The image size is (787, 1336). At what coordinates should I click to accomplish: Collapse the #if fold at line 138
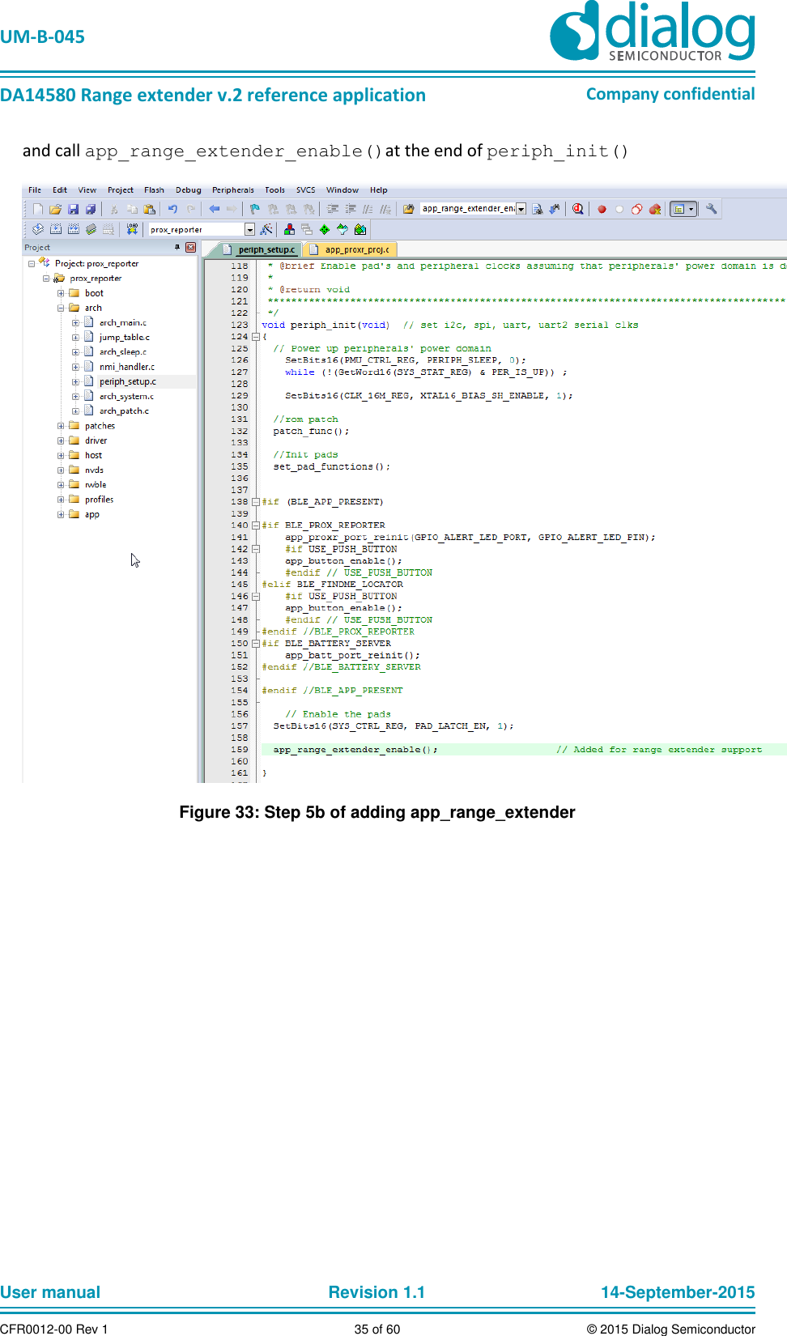tap(256, 502)
